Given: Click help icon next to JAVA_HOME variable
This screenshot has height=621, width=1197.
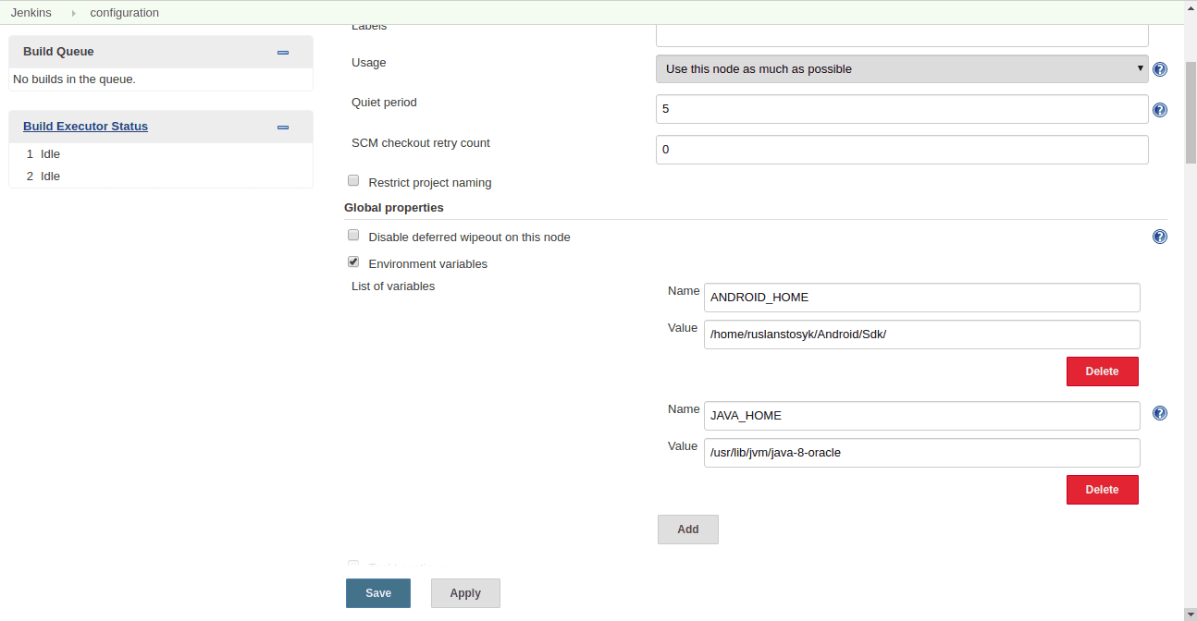Looking at the screenshot, I should tap(1159, 413).
